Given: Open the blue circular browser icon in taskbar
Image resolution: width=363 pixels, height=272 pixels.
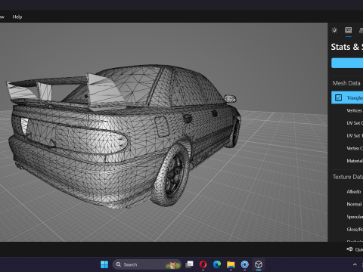Looking at the screenshot, I should pos(244,264).
